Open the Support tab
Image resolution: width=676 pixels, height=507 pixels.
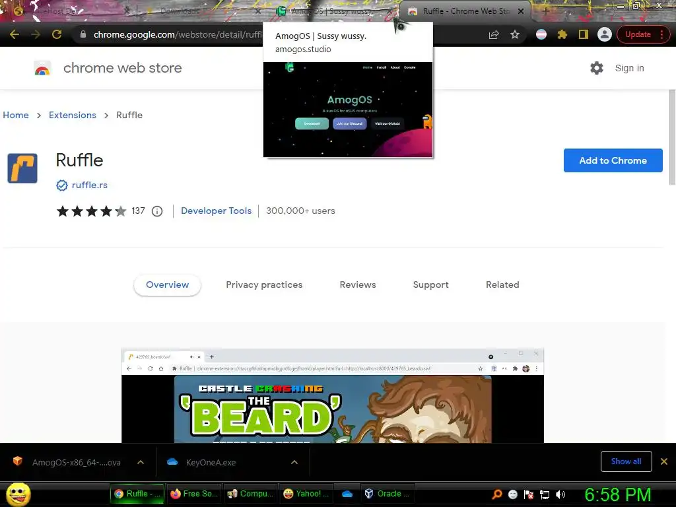point(430,285)
